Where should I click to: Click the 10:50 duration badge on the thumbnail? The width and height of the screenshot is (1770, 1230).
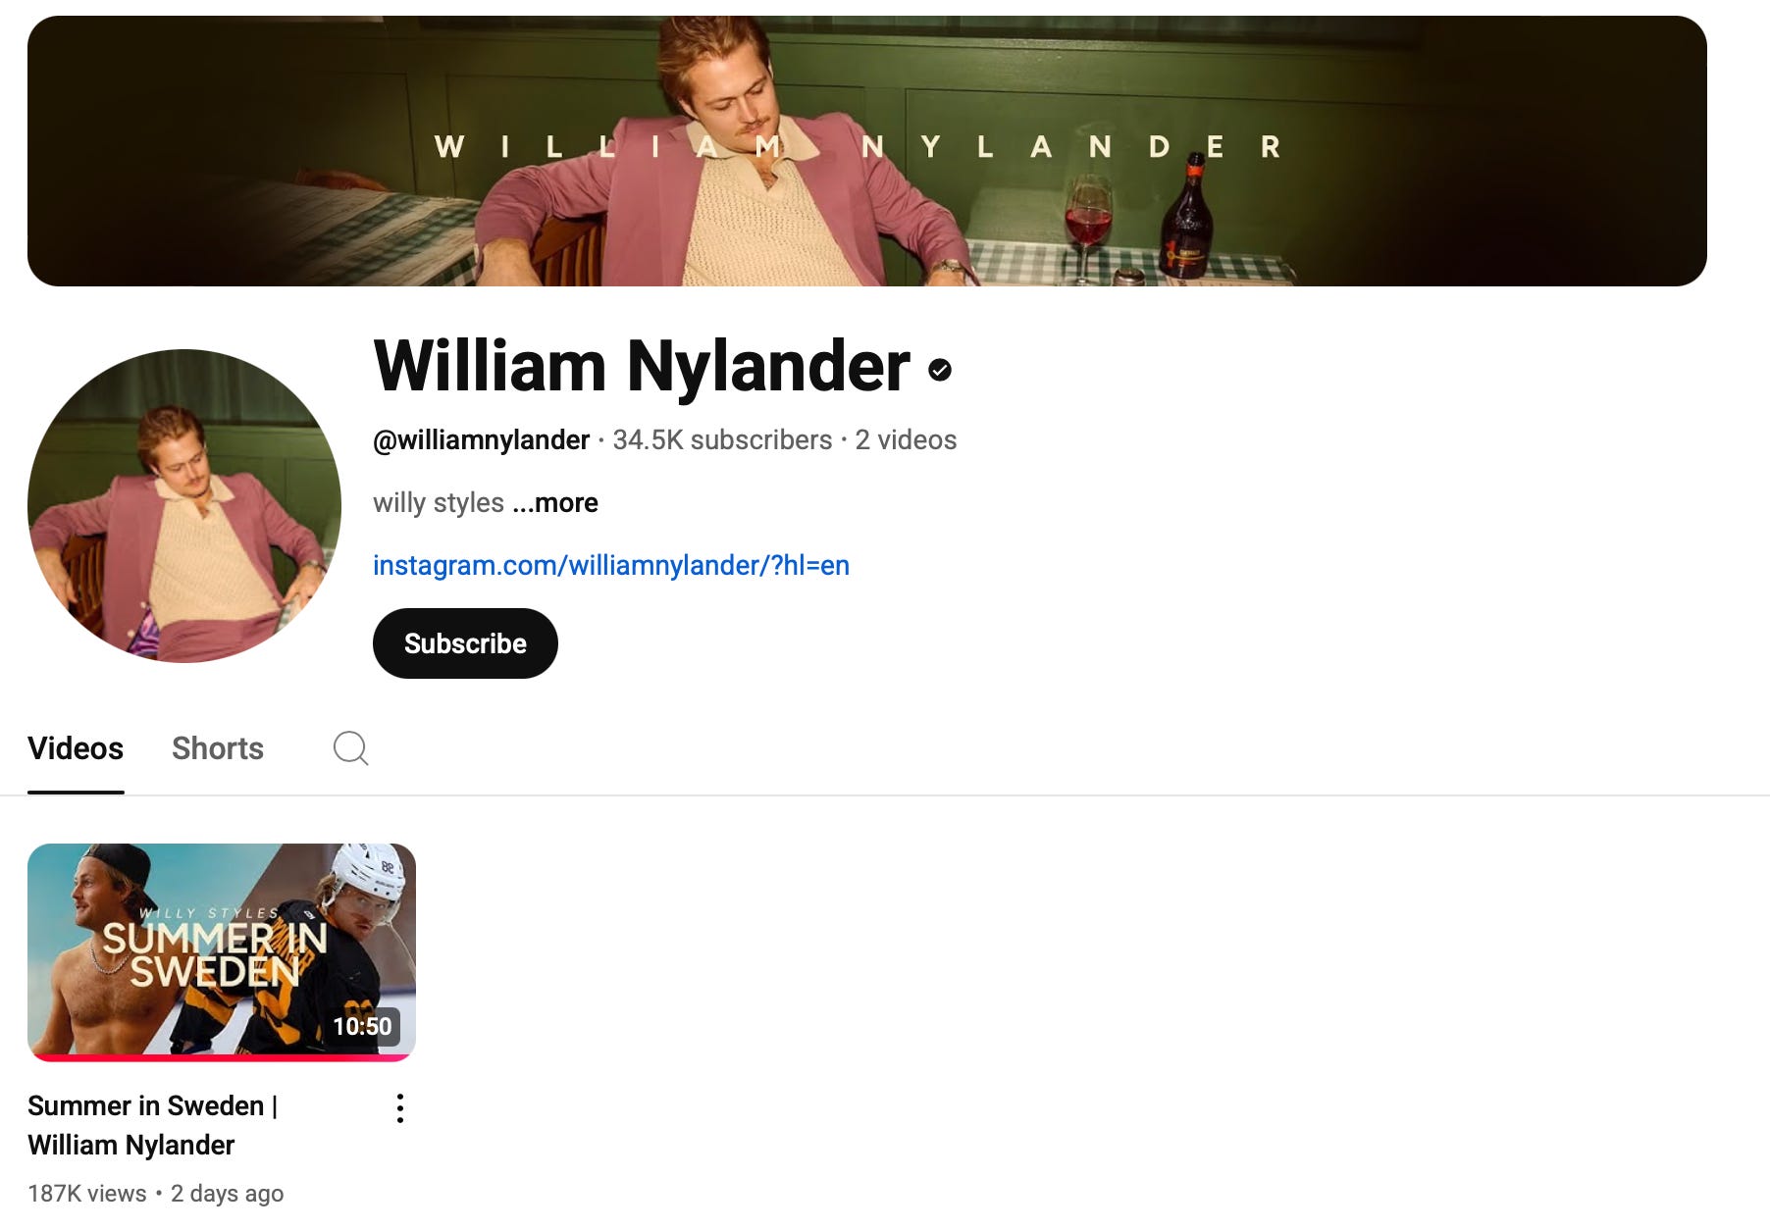(362, 1026)
